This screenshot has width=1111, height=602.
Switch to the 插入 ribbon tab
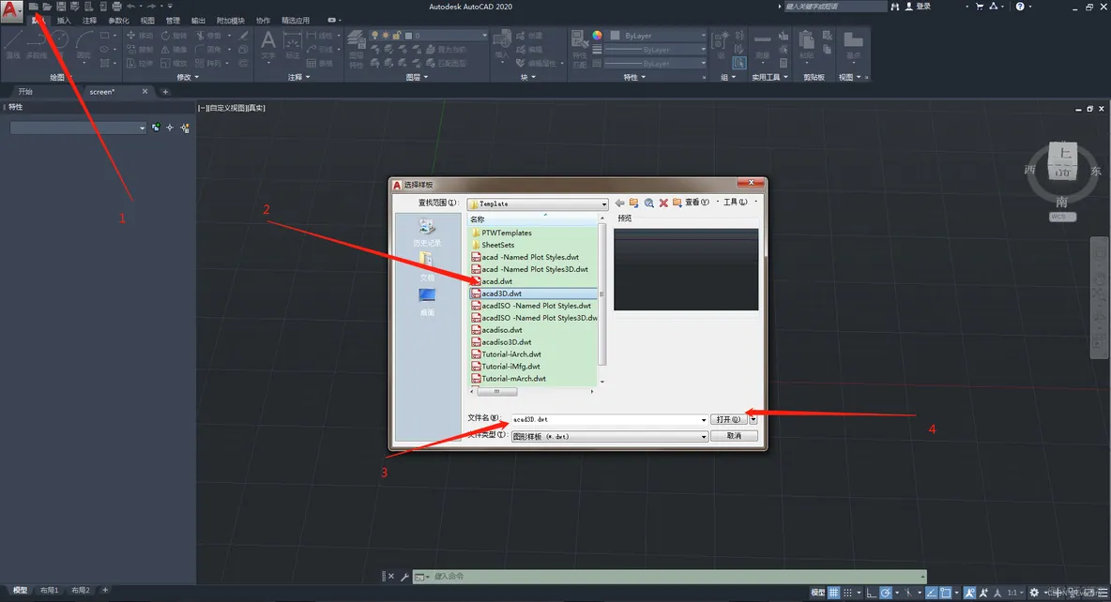64,21
